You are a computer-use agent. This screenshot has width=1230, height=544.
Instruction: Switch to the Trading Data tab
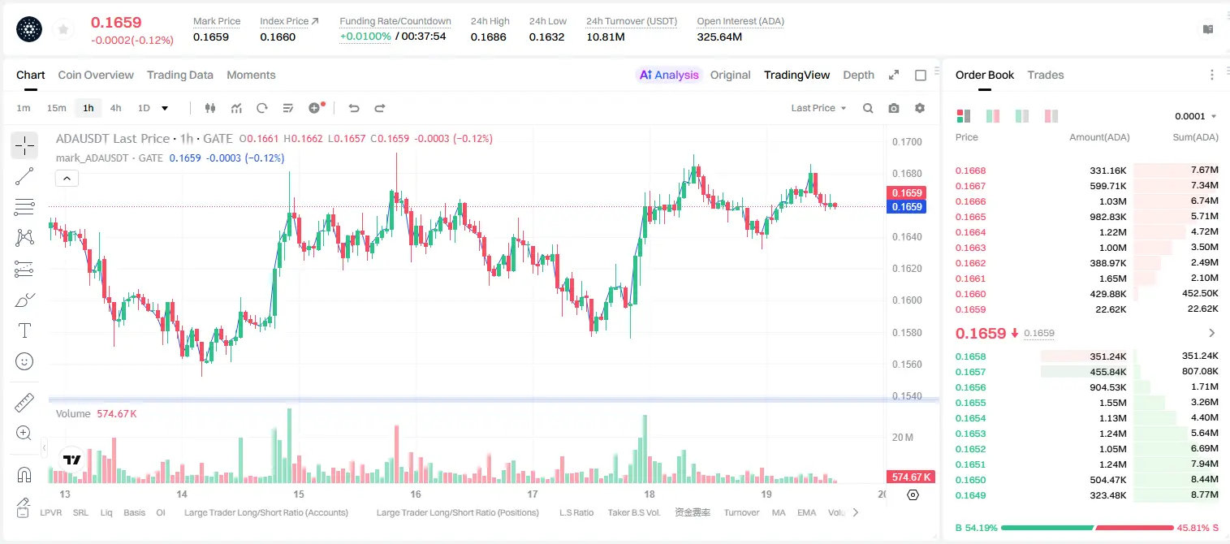pyautogui.click(x=180, y=75)
